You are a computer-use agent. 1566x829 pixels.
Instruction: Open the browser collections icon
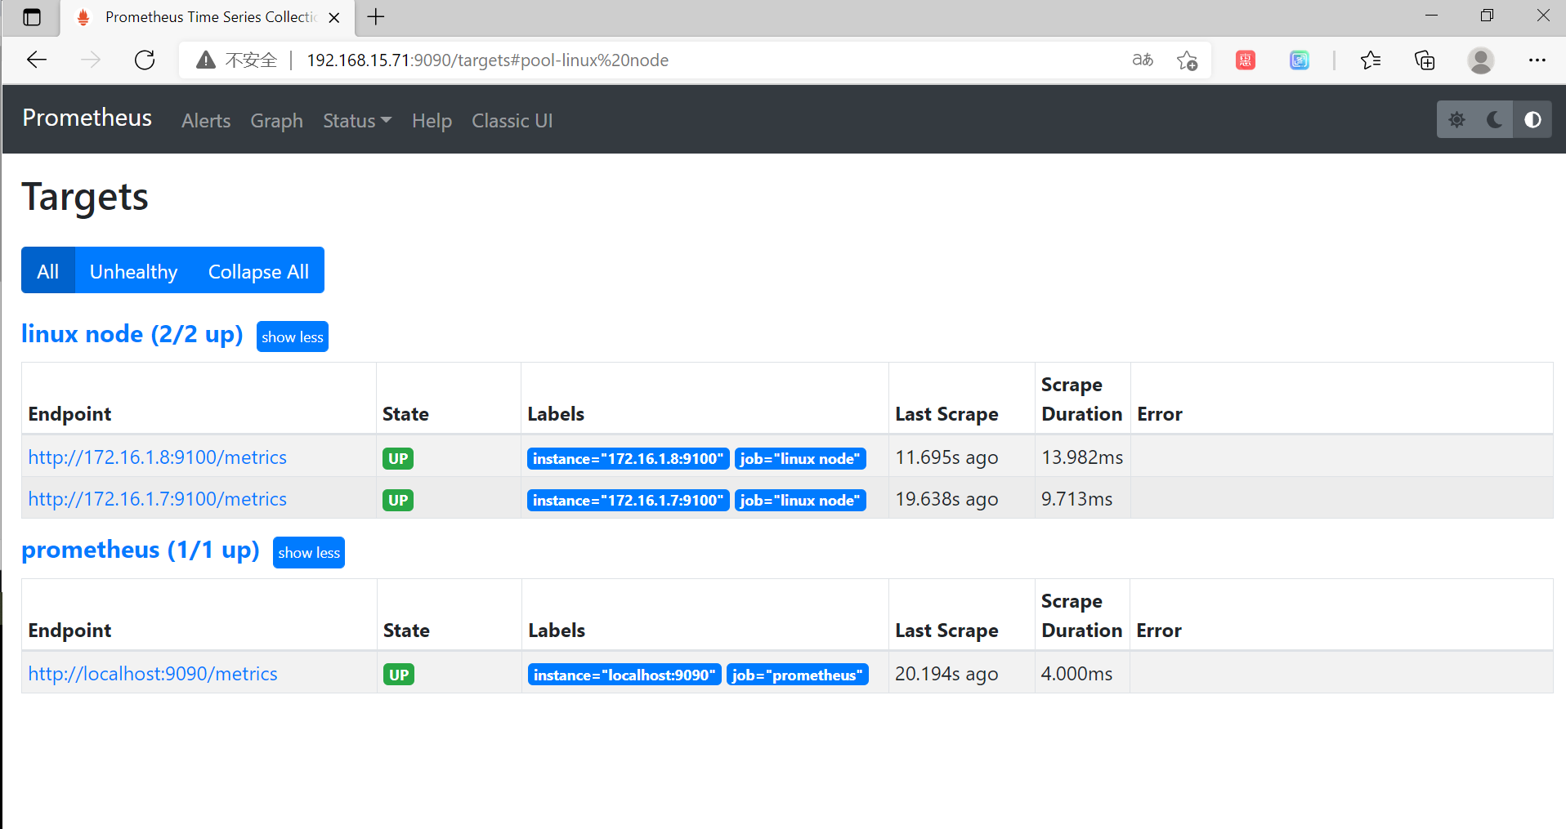(x=1425, y=60)
